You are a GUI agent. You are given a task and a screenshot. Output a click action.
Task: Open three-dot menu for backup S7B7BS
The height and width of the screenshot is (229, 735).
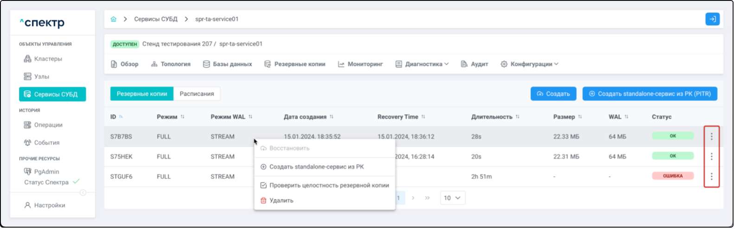point(711,136)
